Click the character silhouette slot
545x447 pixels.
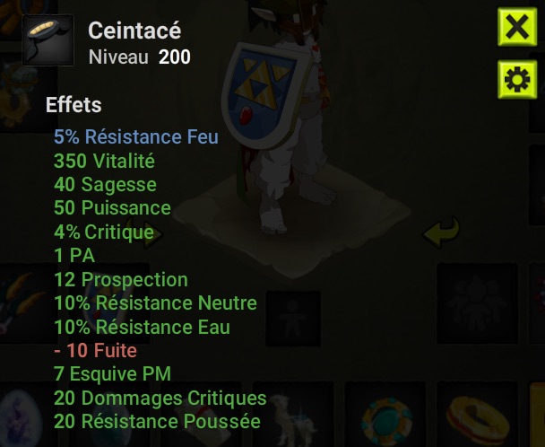pyautogui.click(x=293, y=319)
